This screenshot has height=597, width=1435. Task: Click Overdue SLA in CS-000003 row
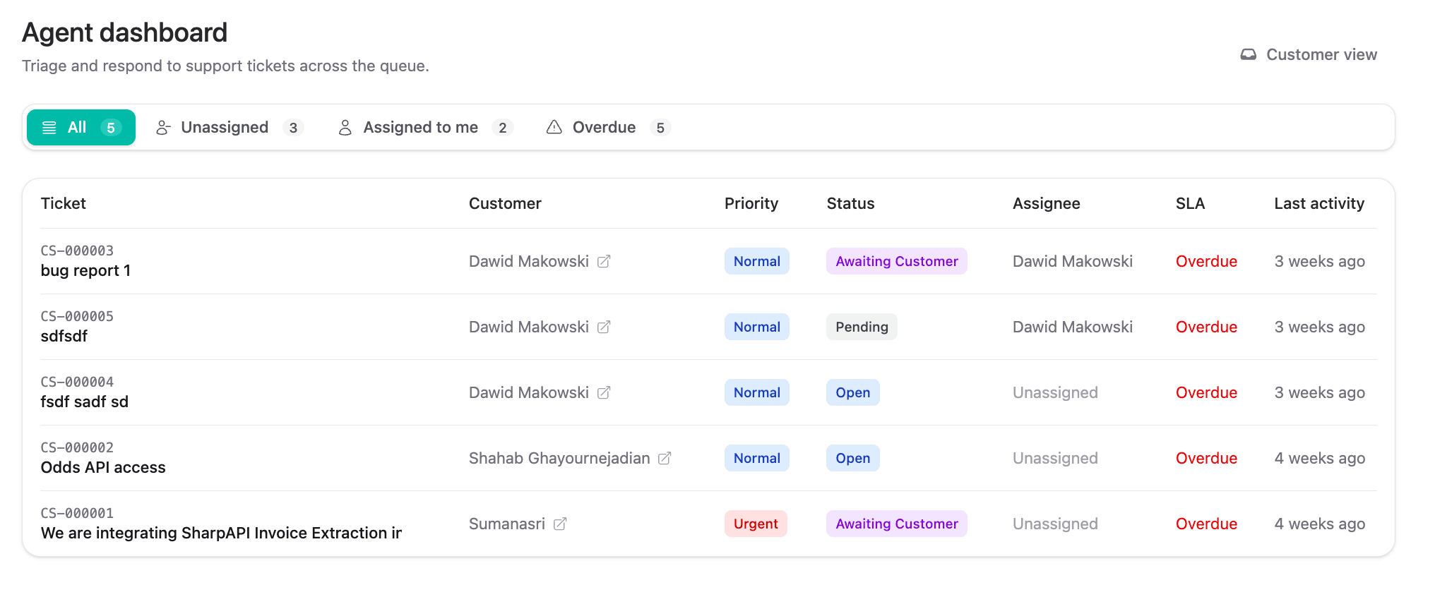pyautogui.click(x=1206, y=262)
